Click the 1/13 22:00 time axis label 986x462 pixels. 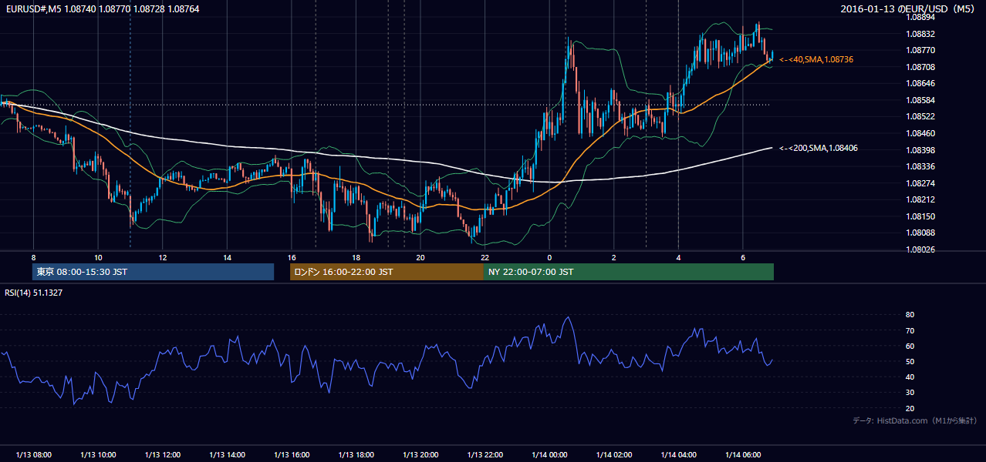485,455
